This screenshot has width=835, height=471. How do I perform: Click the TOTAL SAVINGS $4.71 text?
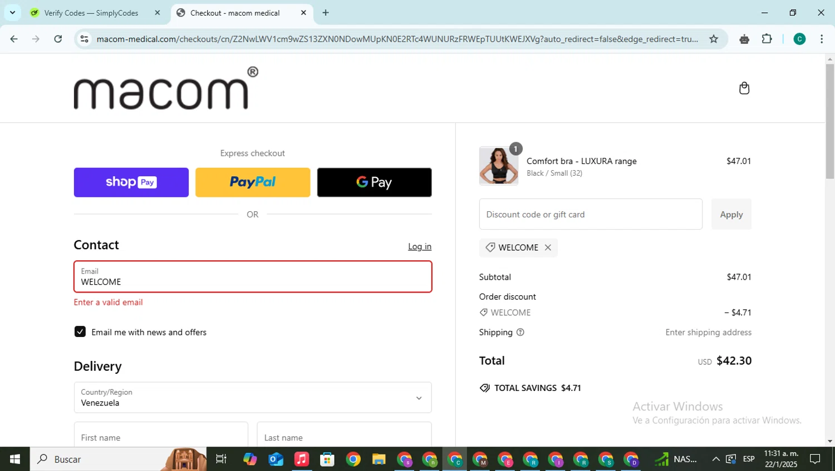pos(537,388)
